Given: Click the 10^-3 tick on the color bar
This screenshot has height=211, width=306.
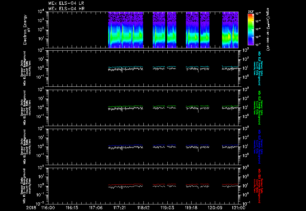Looking at the screenshot, I should click(x=258, y=14).
